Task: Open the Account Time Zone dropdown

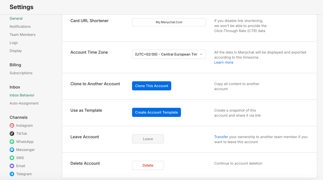Action: [x=169, y=54]
